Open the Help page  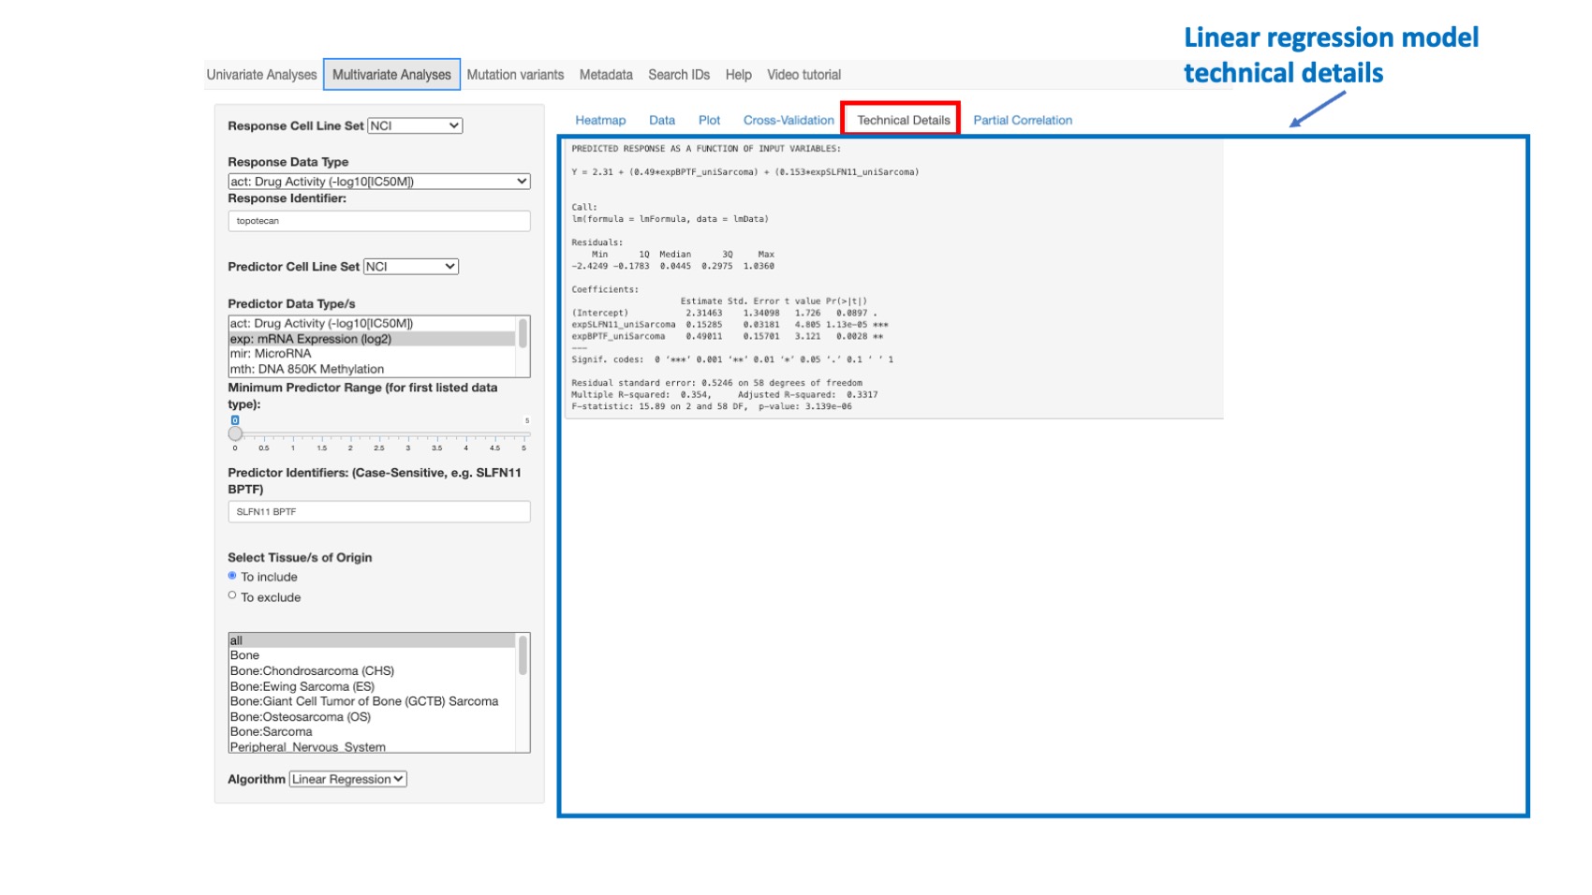click(x=737, y=74)
